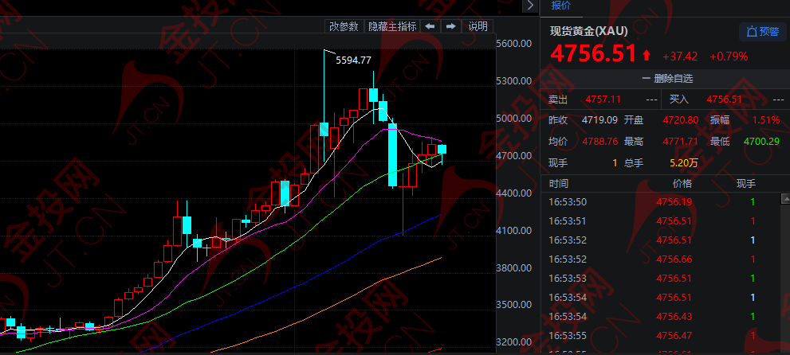This screenshot has width=790, height=355.
Task: Click 均价 value 4788.76
Action: click(600, 142)
